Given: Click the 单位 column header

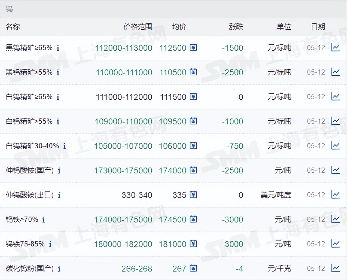Looking at the screenshot, I should [x=284, y=27].
